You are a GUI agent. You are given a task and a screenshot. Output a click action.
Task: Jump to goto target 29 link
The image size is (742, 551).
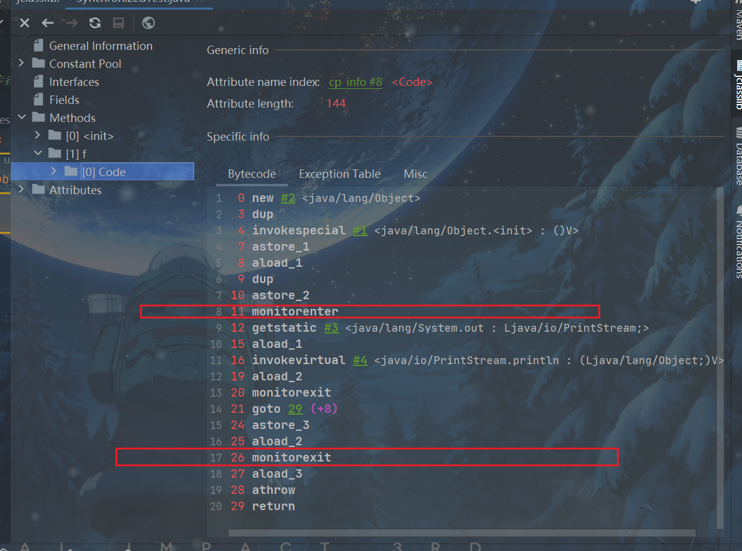pos(295,409)
